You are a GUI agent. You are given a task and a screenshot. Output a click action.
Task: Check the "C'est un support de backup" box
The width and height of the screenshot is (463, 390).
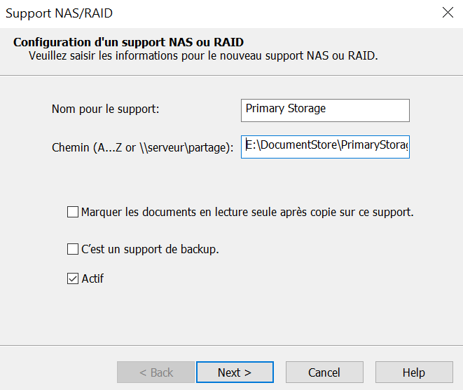click(x=73, y=249)
